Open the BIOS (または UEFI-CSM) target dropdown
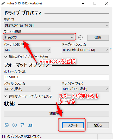 (x=85, y=50)
